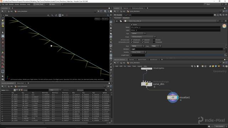228x128 pixels.
Task: Open the Layout menu in network editor
Action: click(x=140, y=66)
